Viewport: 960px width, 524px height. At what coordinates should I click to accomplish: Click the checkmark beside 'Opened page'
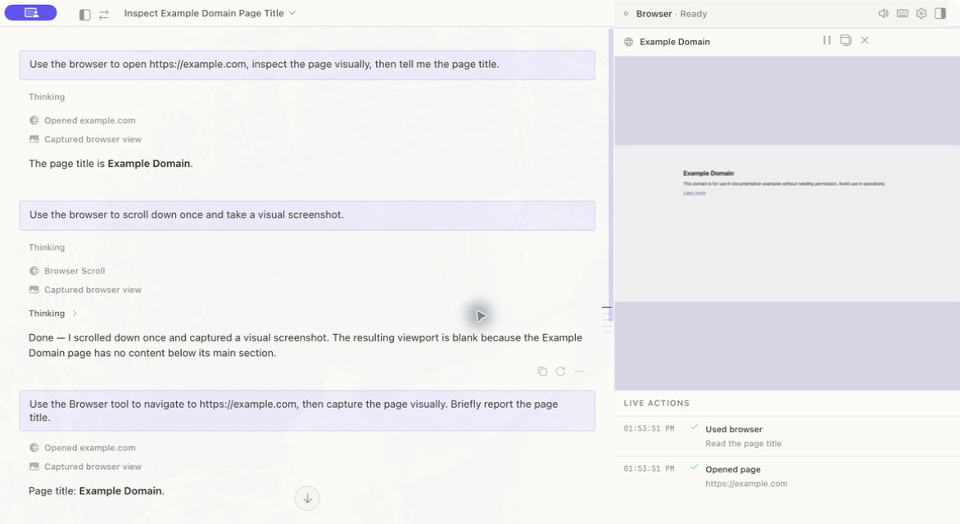[x=694, y=467]
